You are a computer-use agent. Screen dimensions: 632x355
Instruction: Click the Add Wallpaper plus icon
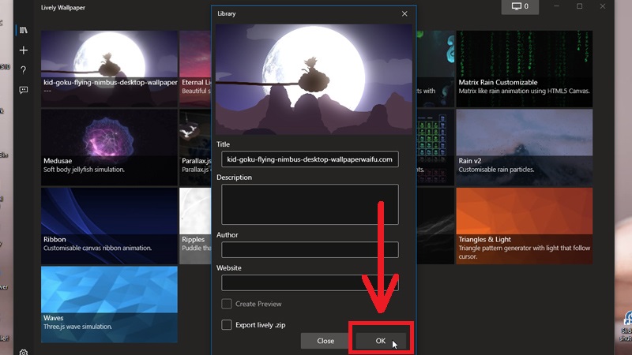click(24, 50)
